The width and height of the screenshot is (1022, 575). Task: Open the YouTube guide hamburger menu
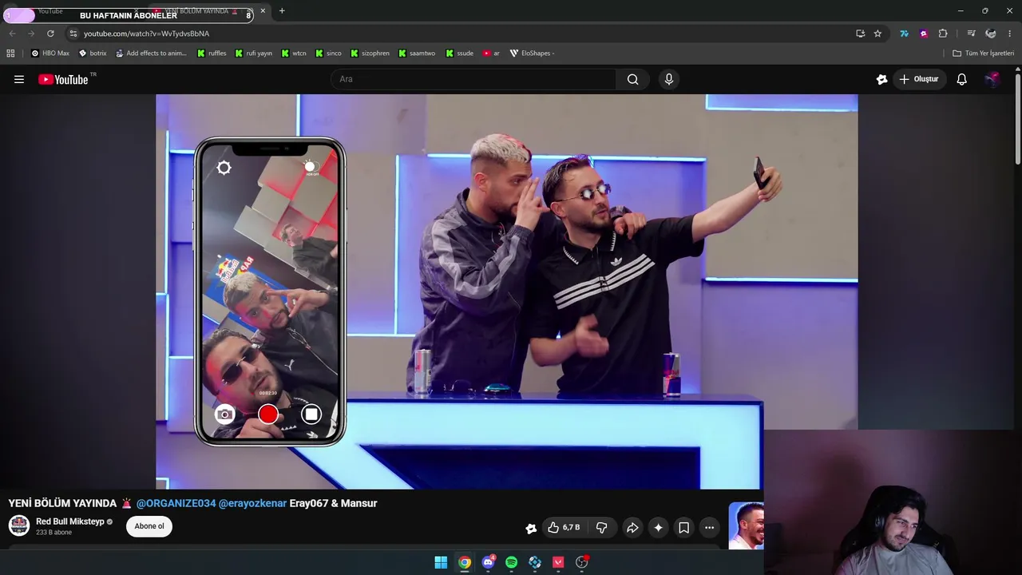[19, 79]
